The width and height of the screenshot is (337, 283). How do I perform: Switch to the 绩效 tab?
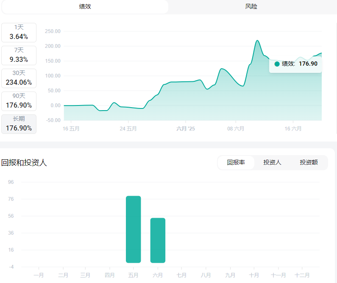point(85,7)
